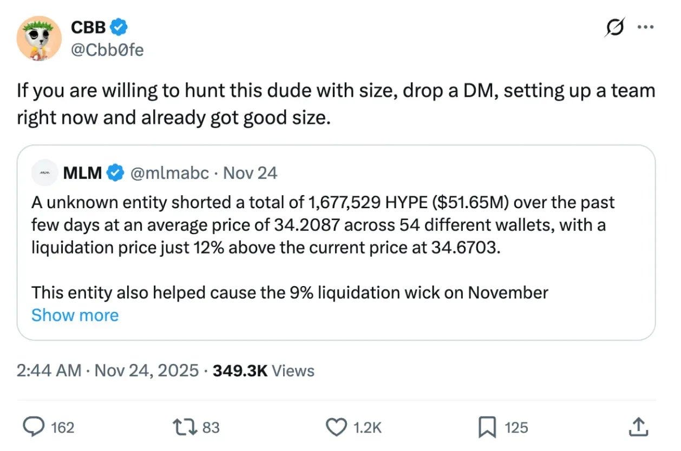Viewport: 681px width, 451px height.
Task: Open CBB's profile avatar picture
Action: (x=38, y=38)
